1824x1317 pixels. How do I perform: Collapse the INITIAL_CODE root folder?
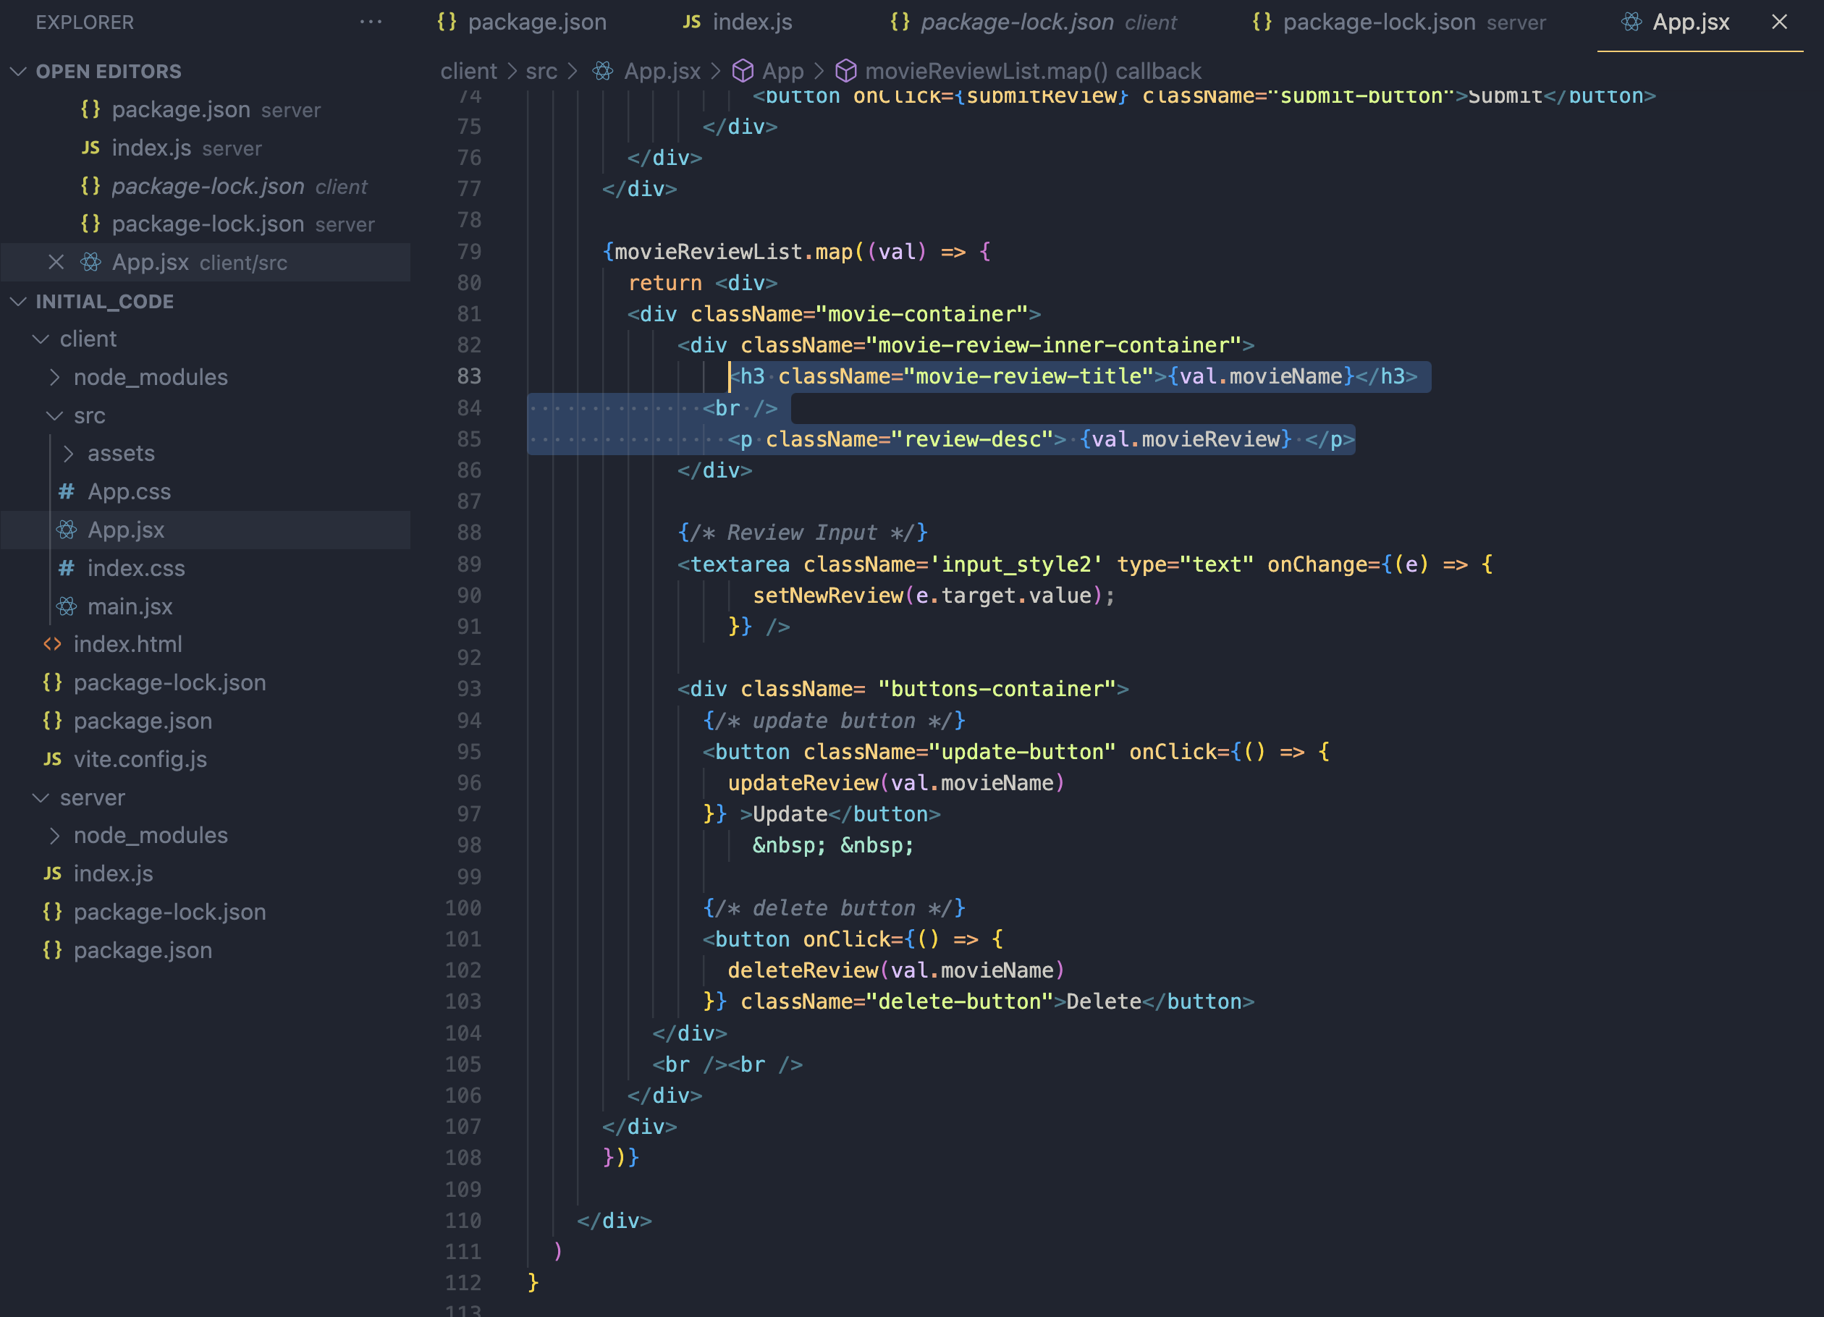click(x=19, y=302)
